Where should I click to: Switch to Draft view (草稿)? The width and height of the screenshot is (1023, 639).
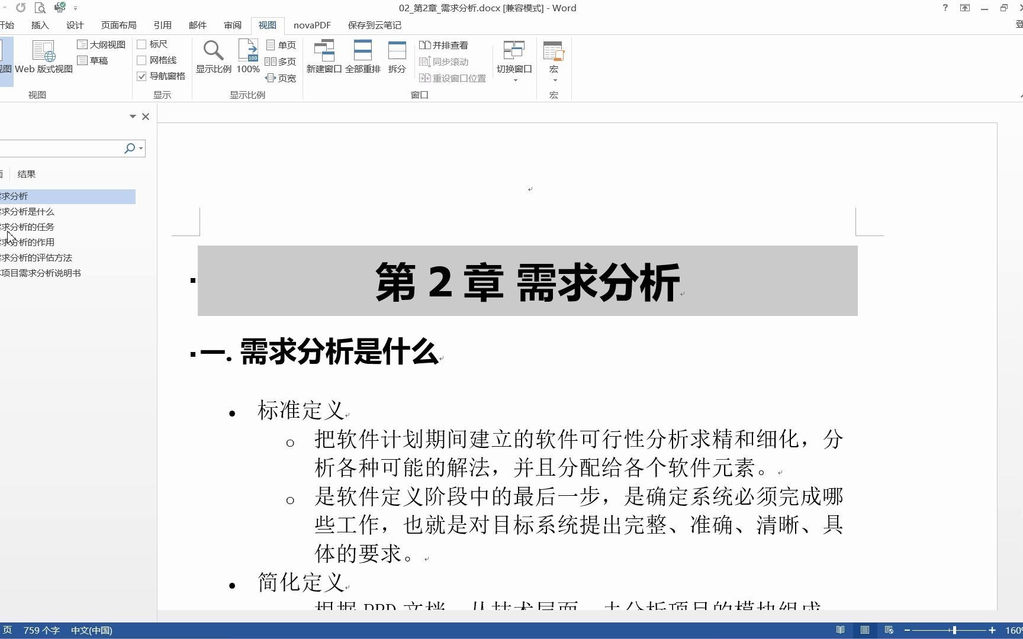coord(92,60)
